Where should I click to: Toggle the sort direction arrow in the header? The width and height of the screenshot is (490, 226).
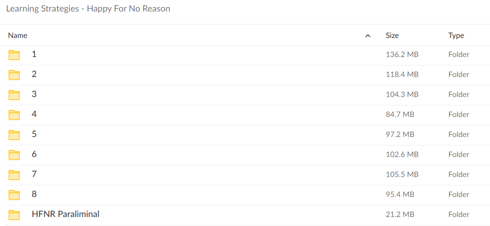[x=368, y=36]
